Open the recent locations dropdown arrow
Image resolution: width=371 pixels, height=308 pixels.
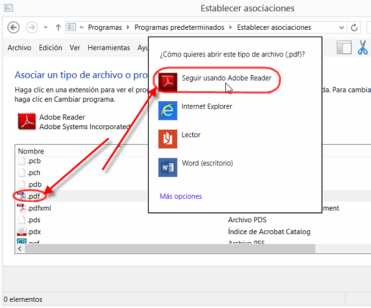click(45, 27)
